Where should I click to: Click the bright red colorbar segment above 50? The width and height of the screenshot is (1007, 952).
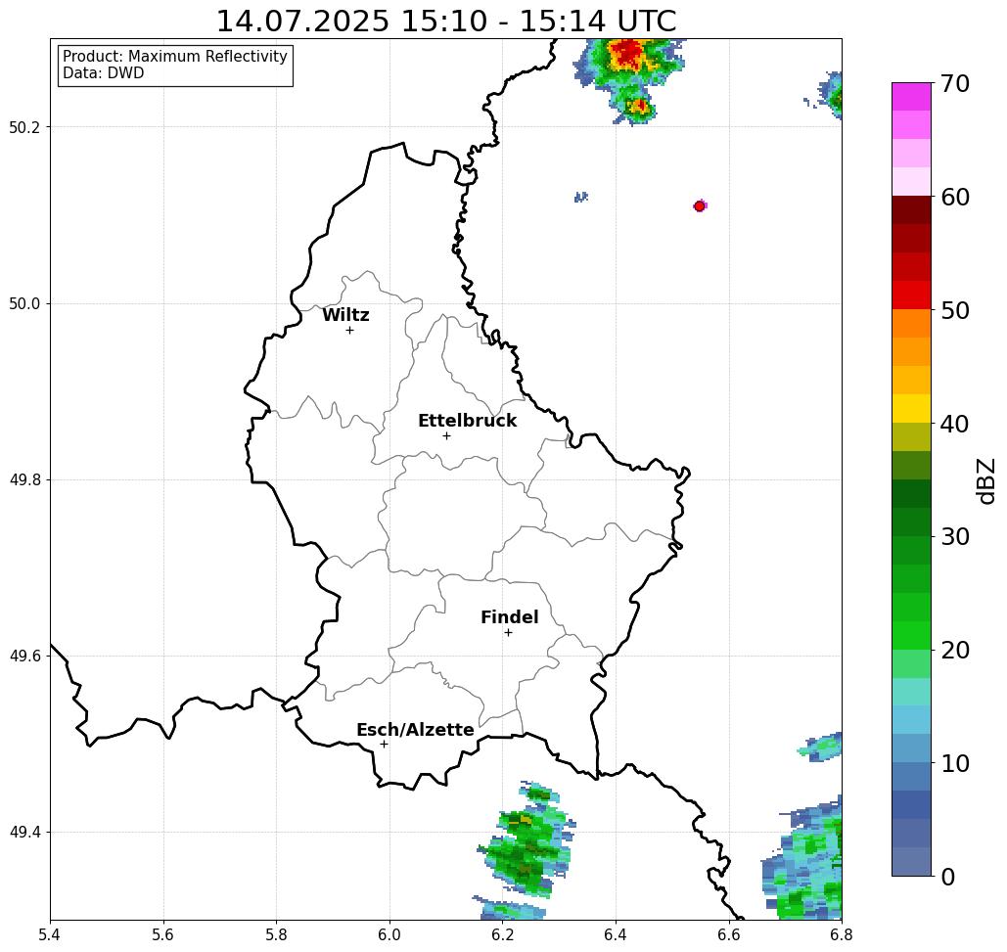tap(911, 295)
